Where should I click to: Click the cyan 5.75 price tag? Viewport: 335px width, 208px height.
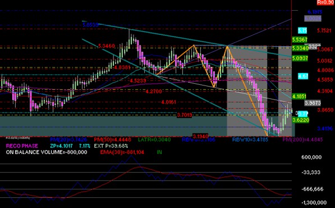[x=302, y=30]
